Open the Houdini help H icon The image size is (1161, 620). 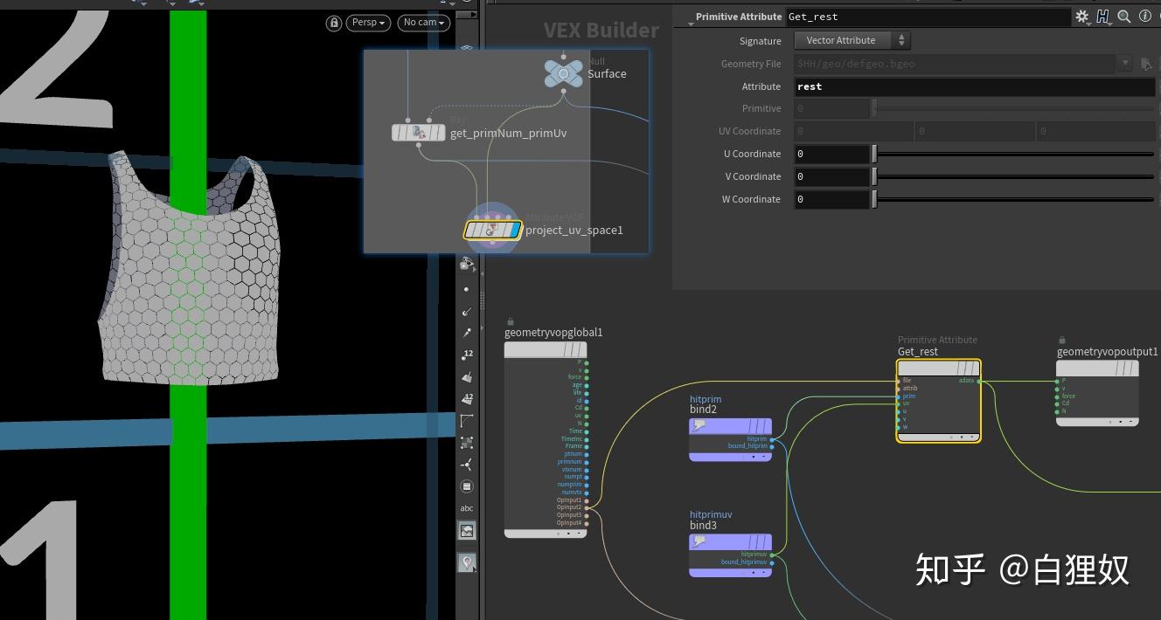[1103, 17]
